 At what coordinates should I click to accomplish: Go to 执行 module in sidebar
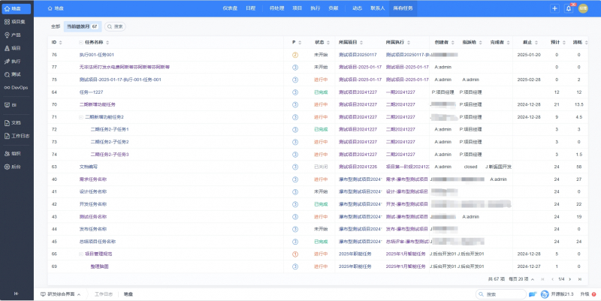(17, 61)
